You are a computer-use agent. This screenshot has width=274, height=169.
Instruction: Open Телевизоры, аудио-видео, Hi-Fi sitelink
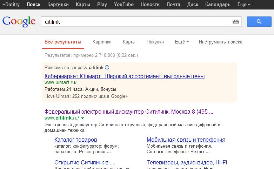point(187,163)
